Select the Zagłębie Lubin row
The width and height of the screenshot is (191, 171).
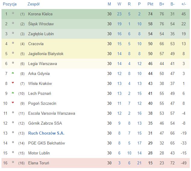[x=95, y=34]
